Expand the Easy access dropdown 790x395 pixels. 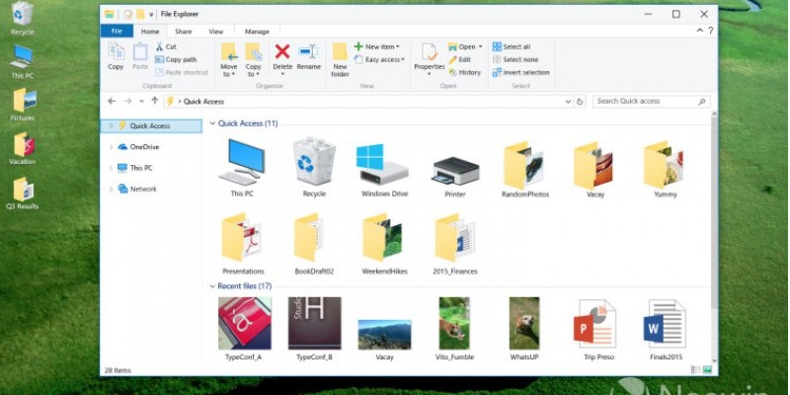379,59
